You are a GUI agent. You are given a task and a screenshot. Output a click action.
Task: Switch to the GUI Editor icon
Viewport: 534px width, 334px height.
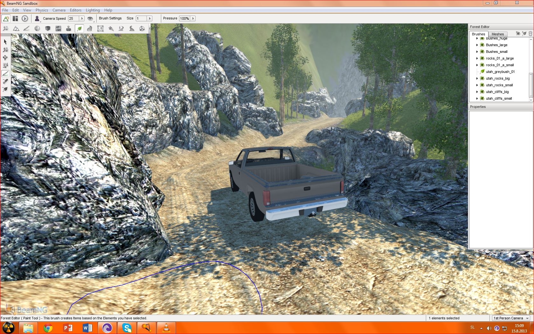(x=15, y=18)
